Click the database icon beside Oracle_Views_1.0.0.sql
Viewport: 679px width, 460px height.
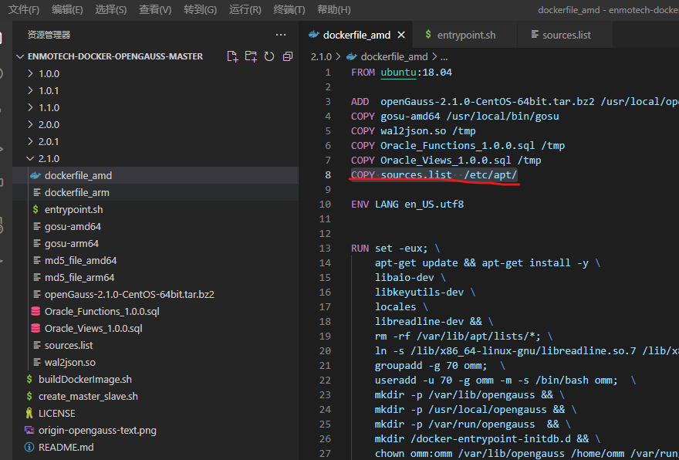(x=36, y=328)
